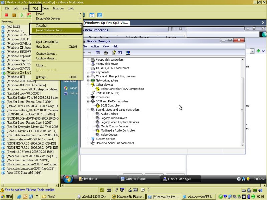267x200 pixels.
Task: Click Device Manager vertical scrollbar down arrow
Action: (243, 145)
